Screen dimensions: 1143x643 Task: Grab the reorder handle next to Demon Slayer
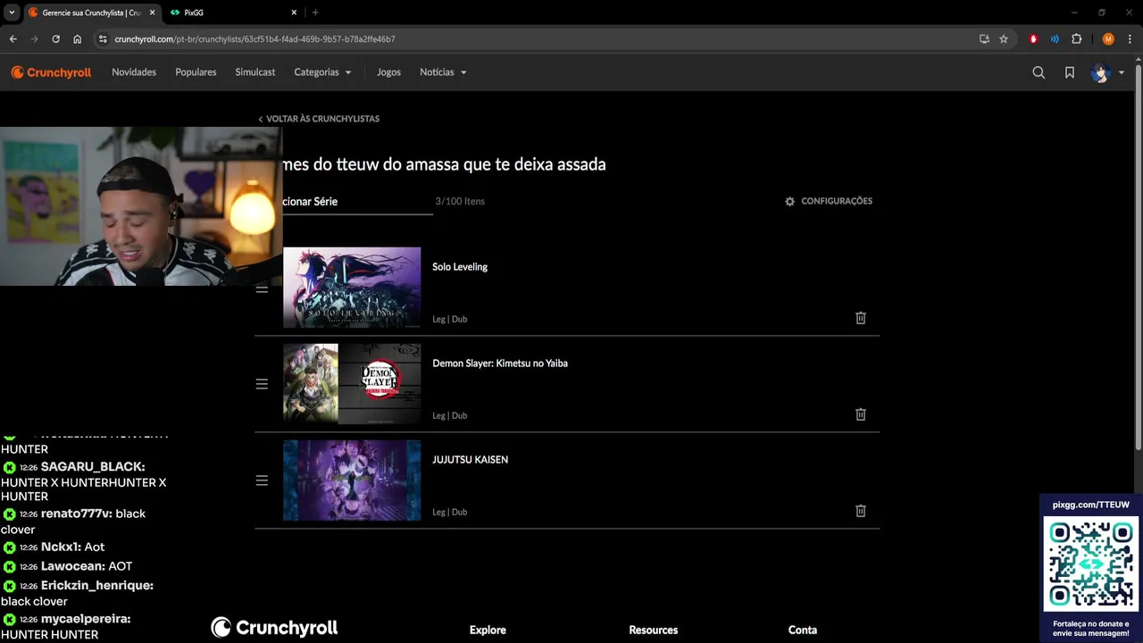262,384
